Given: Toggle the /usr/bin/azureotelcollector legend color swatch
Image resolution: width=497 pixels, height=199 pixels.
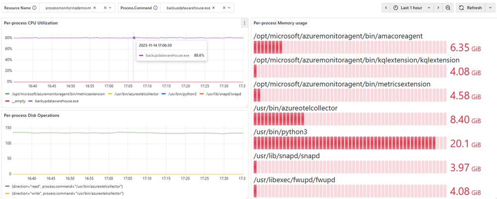Looking at the screenshot, I should (110, 94).
